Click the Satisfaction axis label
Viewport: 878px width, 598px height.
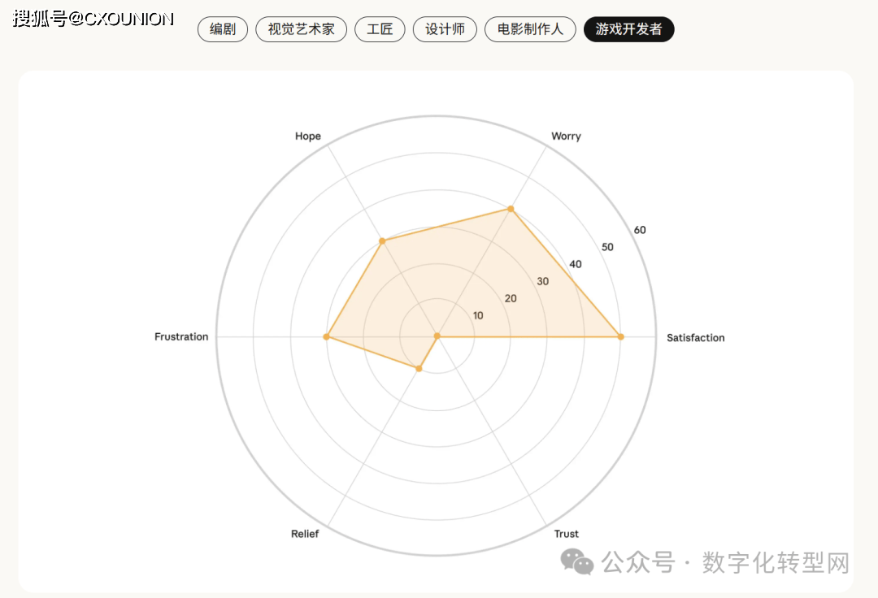coord(695,338)
